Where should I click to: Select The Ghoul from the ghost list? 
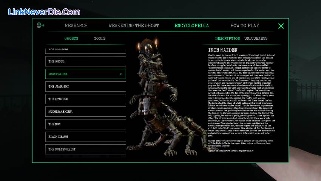[85, 61]
